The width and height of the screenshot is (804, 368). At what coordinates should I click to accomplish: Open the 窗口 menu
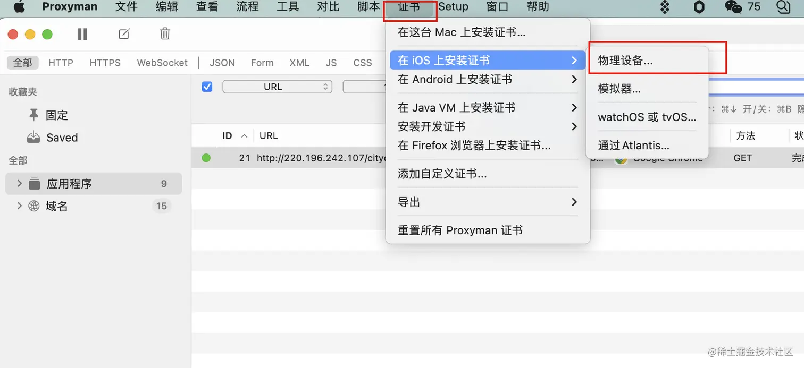498,7
